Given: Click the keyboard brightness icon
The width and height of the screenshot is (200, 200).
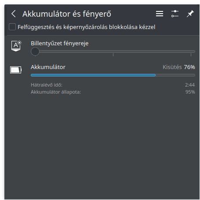Looking at the screenshot, I should coord(16,46).
